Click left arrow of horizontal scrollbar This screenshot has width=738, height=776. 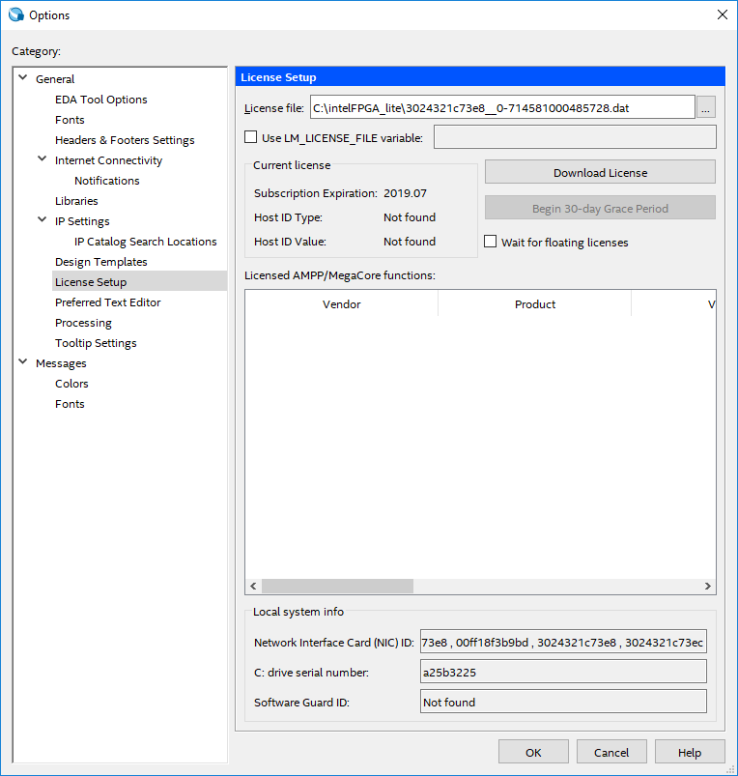click(253, 586)
